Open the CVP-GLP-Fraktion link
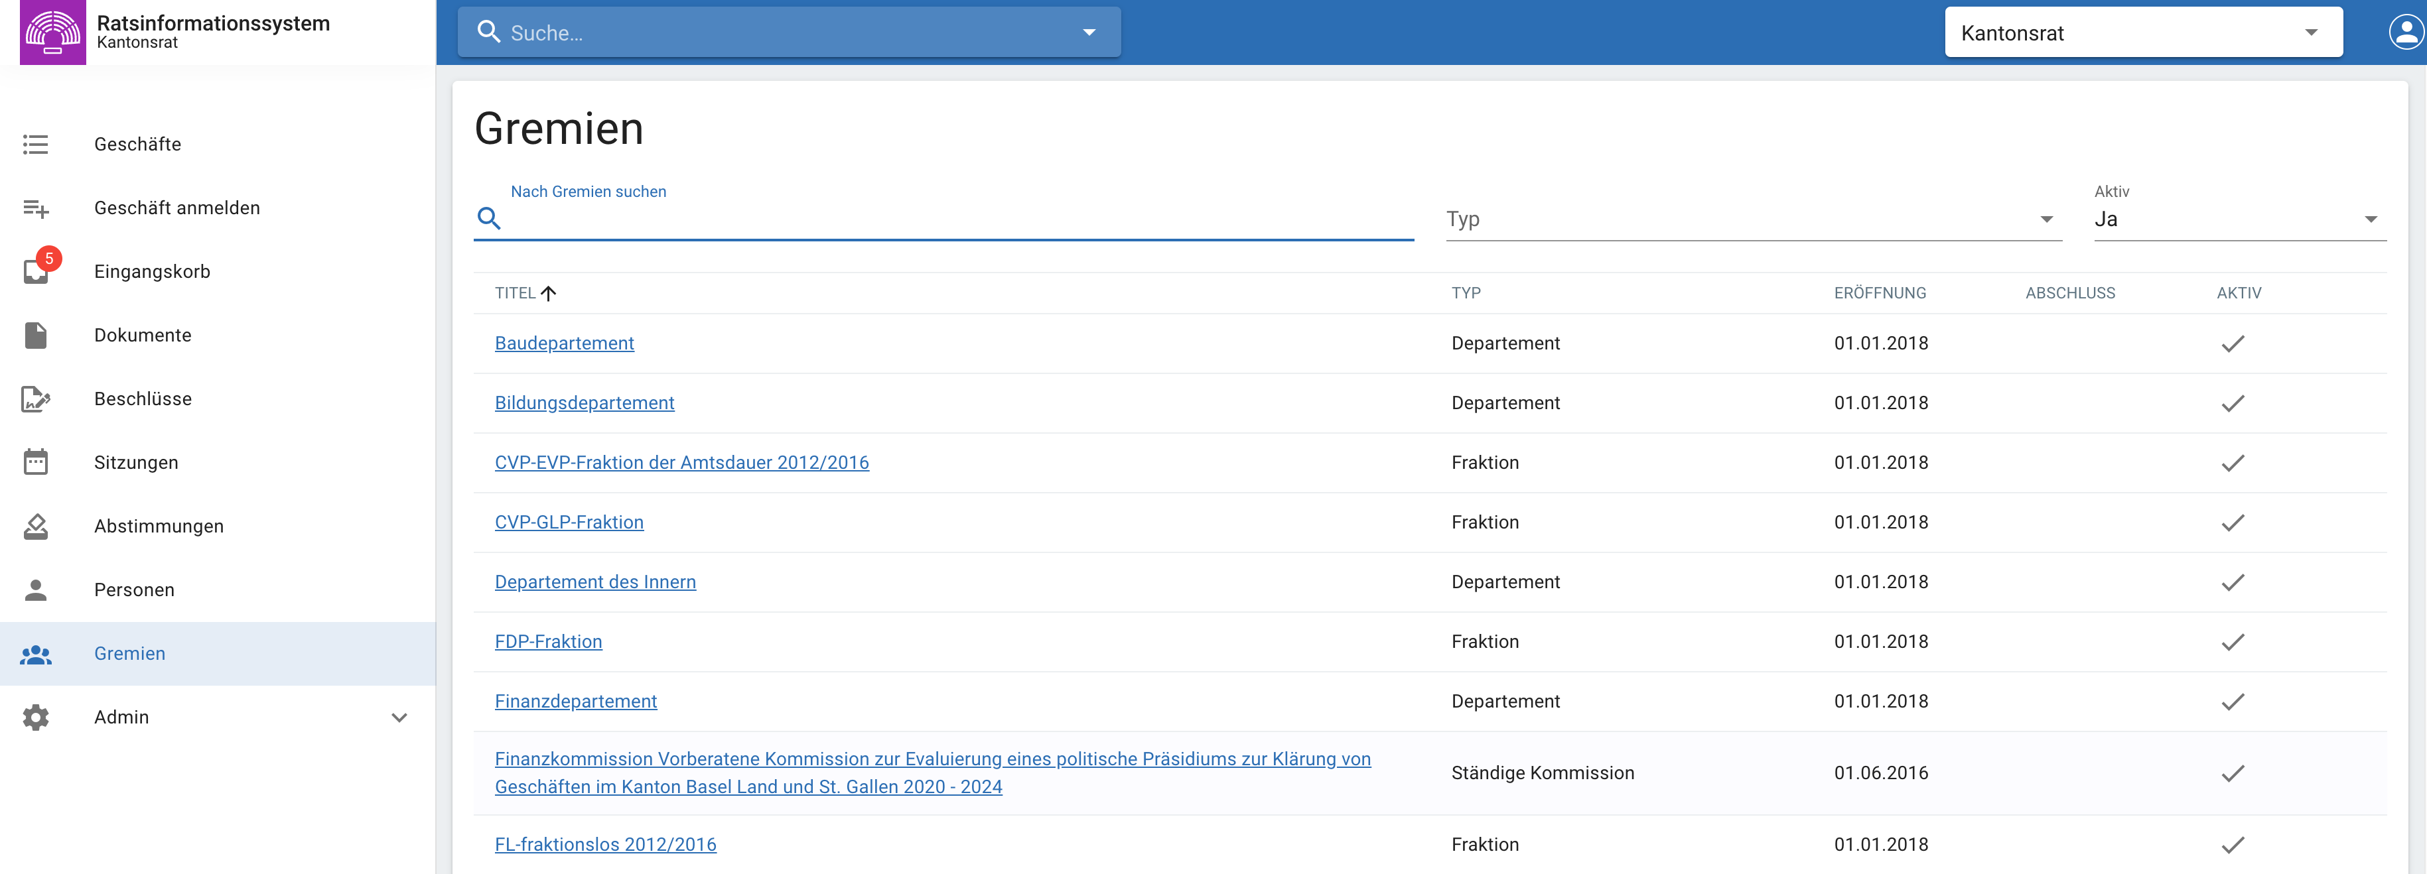The image size is (2427, 874). (x=568, y=523)
